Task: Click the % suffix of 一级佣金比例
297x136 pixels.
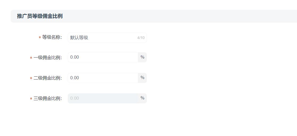Action: pos(142,57)
